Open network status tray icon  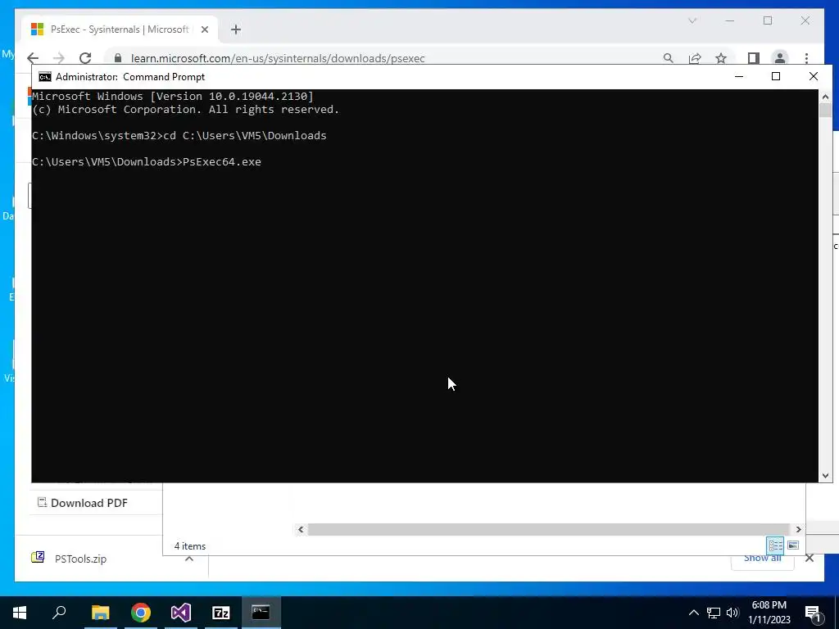coord(714,613)
